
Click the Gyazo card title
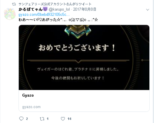[28, 95]
